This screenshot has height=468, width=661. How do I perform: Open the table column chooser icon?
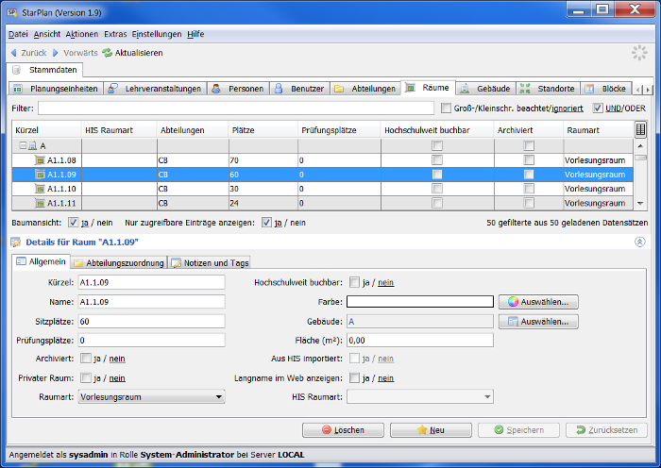point(640,130)
